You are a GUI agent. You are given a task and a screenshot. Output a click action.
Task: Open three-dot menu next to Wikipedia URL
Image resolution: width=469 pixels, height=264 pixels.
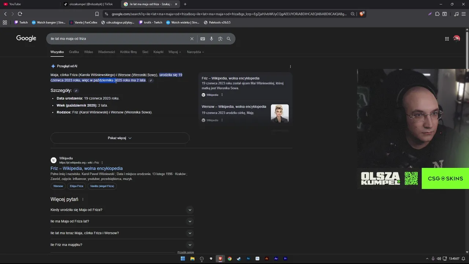(x=102, y=162)
